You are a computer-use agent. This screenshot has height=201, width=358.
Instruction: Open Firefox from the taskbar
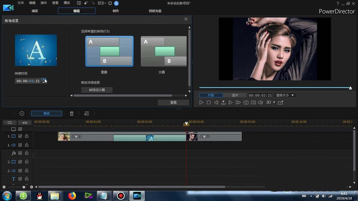pos(72,196)
